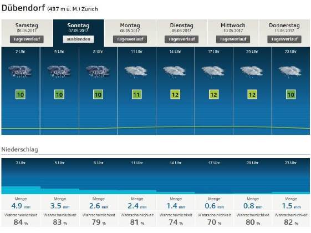This screenshot has height=233, width=311.
Task: Open Mittwoch's Tagesverlauf
Action: click(x=233, y=39)
